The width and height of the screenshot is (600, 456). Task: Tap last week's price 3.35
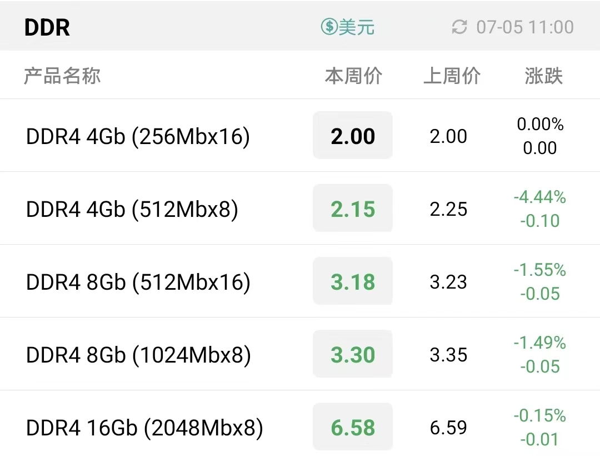448,355
